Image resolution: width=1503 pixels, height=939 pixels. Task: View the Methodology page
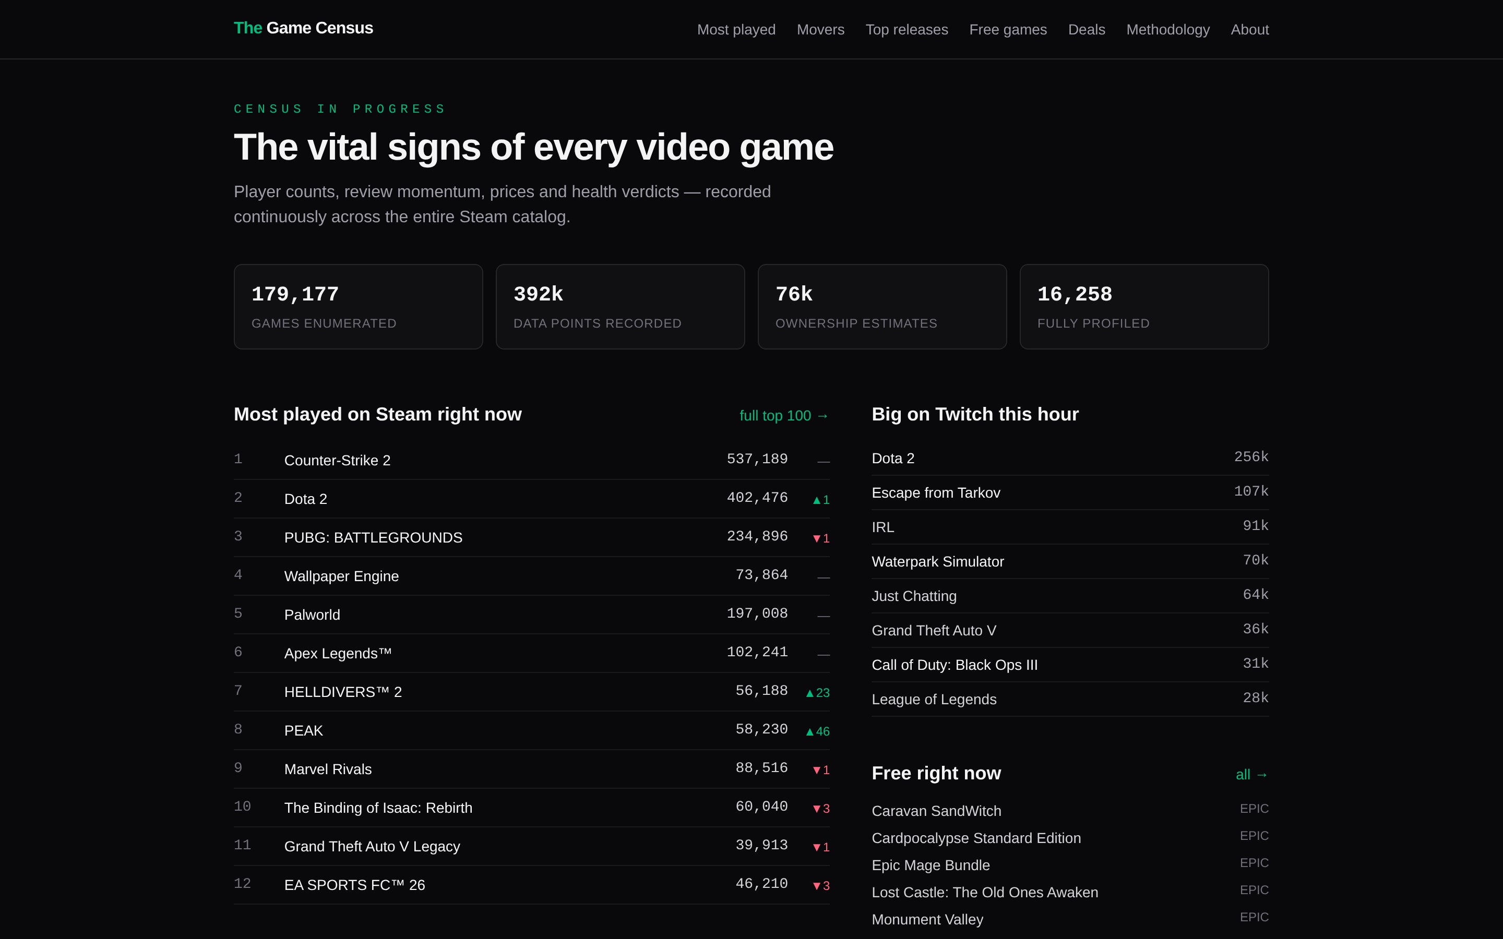[1167, 30]
